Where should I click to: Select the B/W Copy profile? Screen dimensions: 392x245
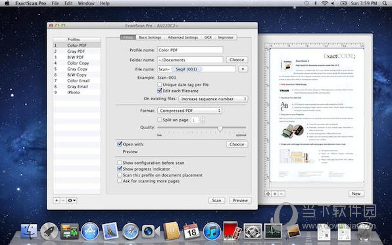77,75
